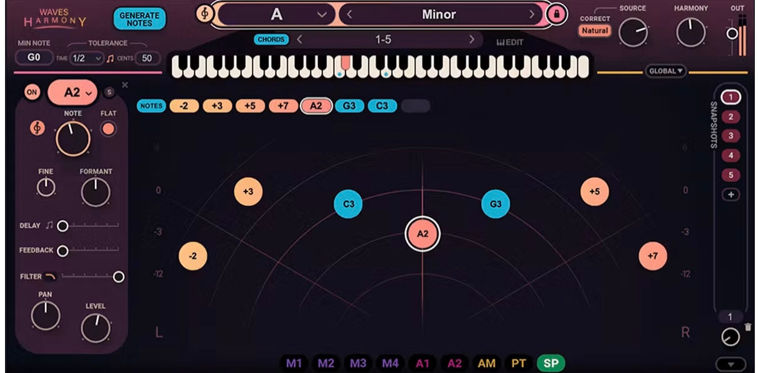The width and height of the screenshot is (758, 373).
Task: Click the LEVEL knob in voice panel
Action: [x=96, y=327]
